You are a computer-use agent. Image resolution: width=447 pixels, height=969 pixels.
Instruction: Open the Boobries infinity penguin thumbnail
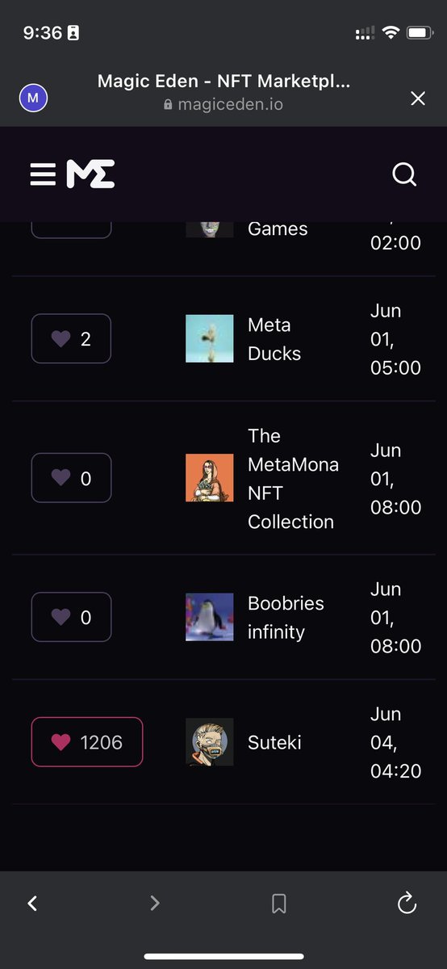pyautogui.click(x=210, y=617)
